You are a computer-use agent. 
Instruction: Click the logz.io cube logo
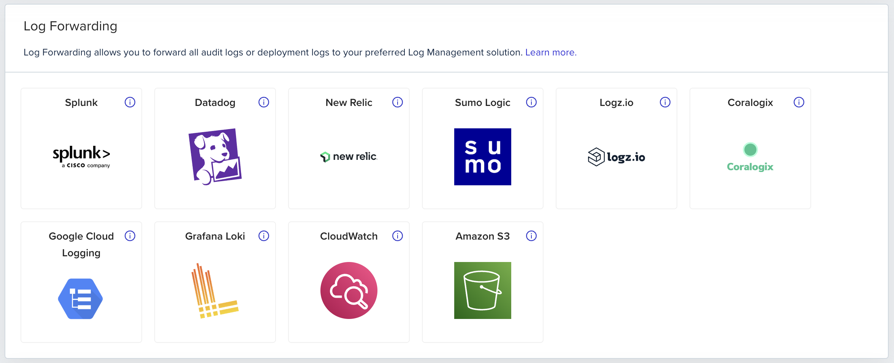pos(617,157)
